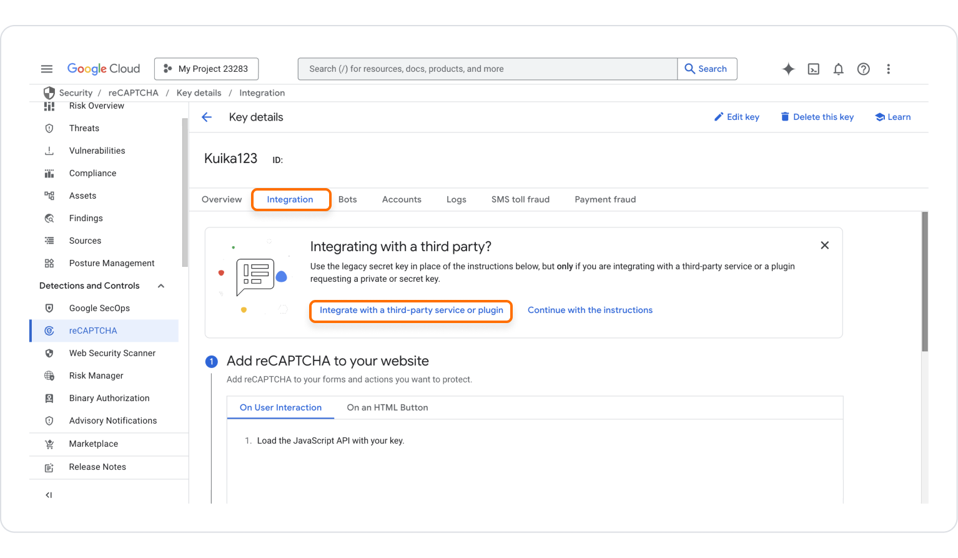Viewport: 958px width, 558px height.
Task: Click the Google SecOps shield icon
Action: coord(49,308)
